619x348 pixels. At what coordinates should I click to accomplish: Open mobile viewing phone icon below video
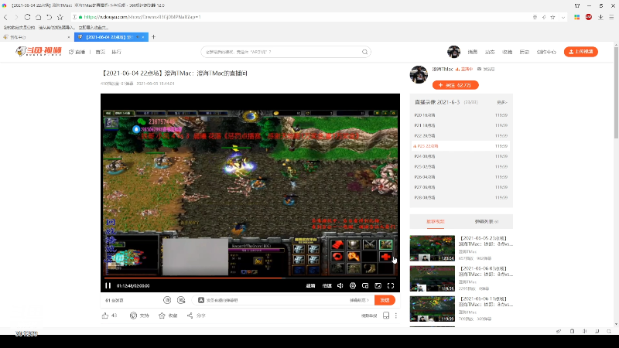[x=386, y=316]
